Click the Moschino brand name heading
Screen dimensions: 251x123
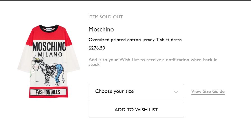click(101, 29)
